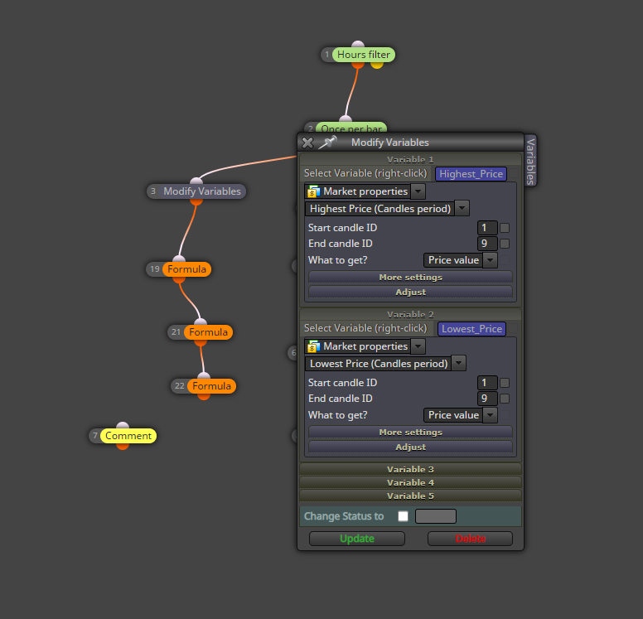Click the gray Change Status color box
Viewport: 643px width, 619px height.
436,516
